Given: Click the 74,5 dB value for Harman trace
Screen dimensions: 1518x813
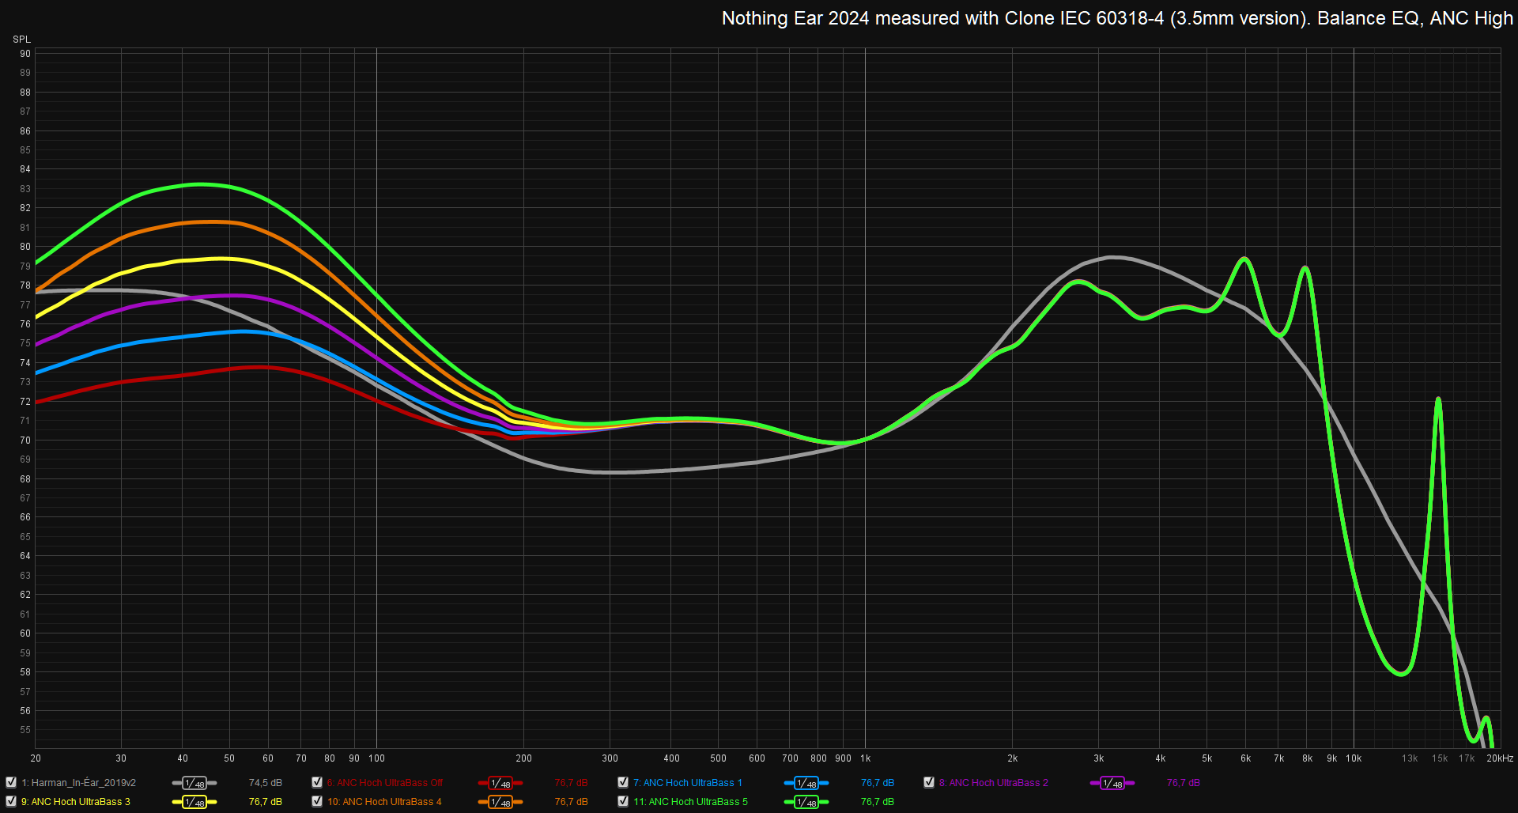Looking at the screenshot, I should point(266,783).
